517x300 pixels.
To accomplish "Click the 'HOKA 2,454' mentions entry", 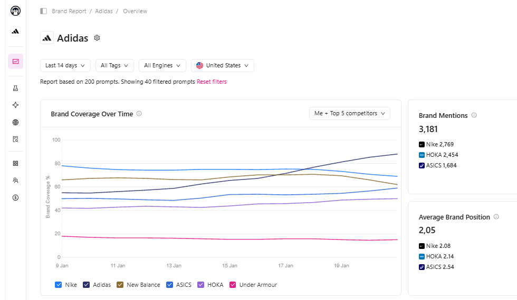I will pos(438,155).
